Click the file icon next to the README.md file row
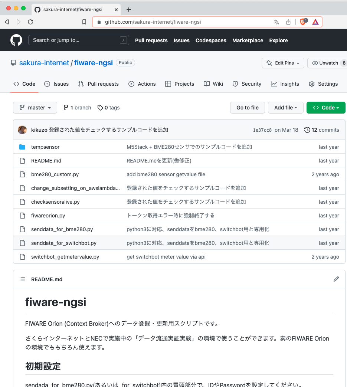Image resolution: width=347 pixels, height=387 pixels. [x=23, y=161]
